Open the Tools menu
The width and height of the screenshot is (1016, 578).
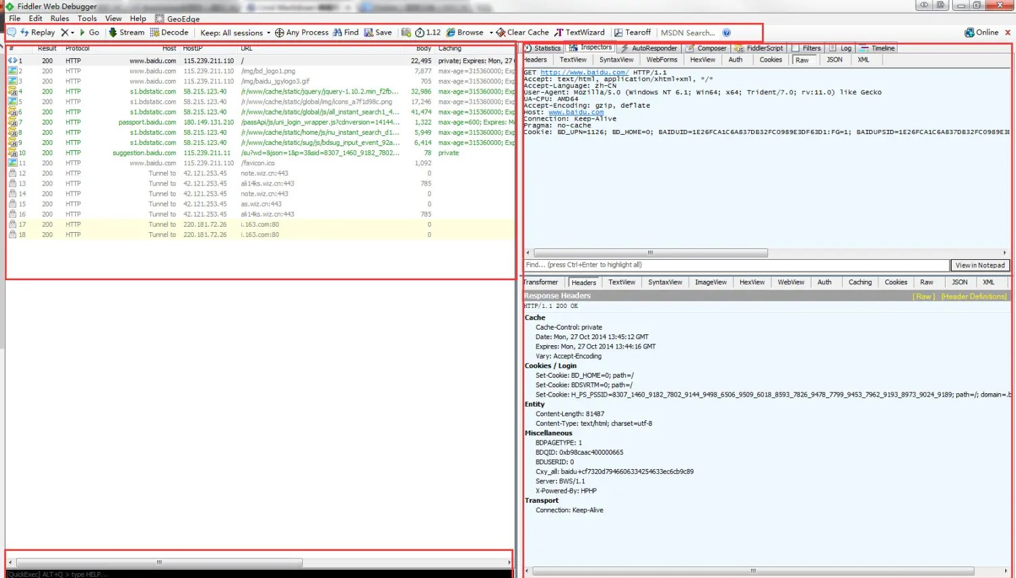pyautogui.click(x=87, y=18)
